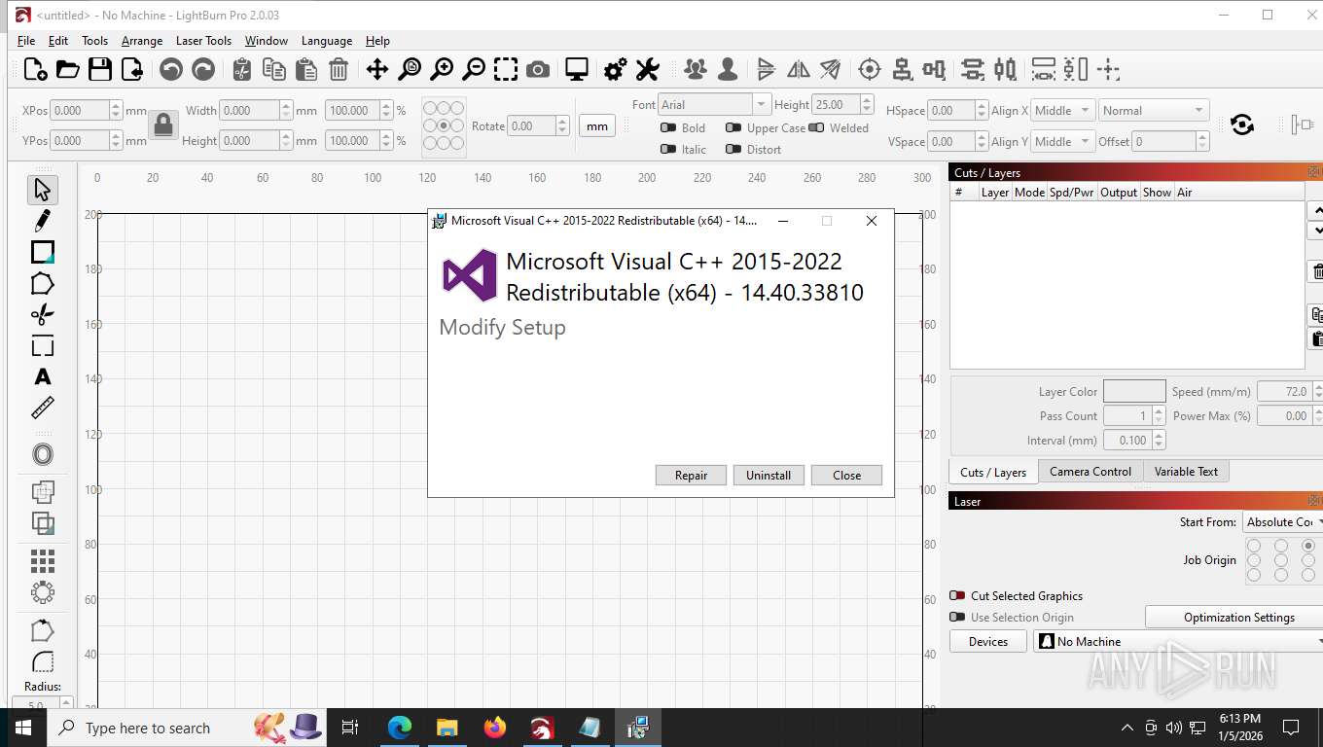
Task: Open the Camera capture icon
Action: point(538,69)
